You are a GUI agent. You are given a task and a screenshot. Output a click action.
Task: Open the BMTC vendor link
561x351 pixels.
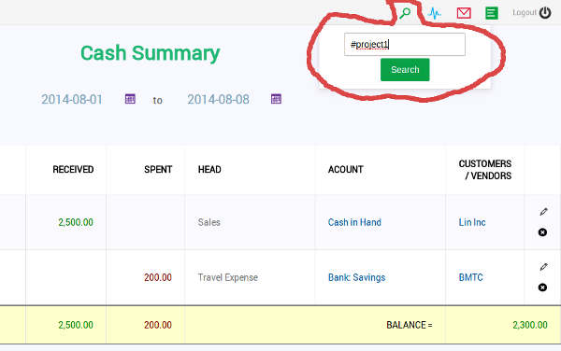pyautogui.click(x=471, y=277)
